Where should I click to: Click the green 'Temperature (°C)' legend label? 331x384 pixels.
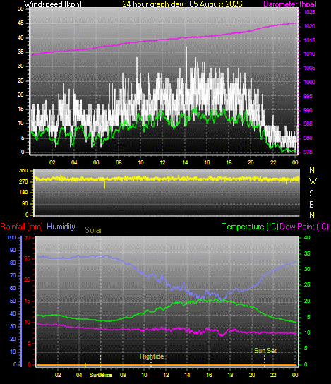point(251,227)
